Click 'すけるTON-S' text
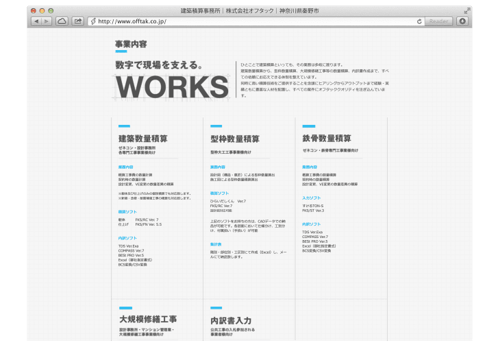 click(x=312, y=206)
